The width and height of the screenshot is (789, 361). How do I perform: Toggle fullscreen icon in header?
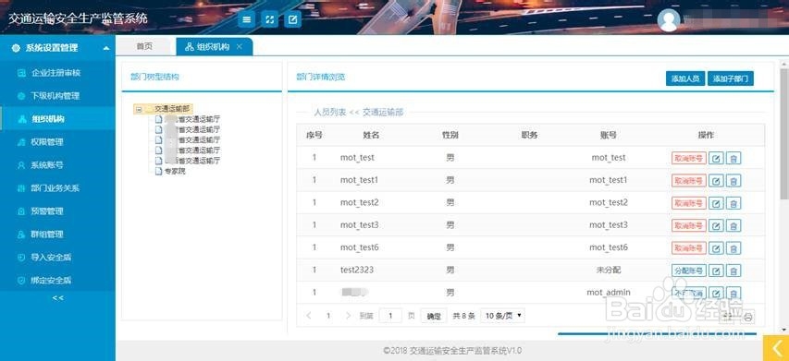270,19
